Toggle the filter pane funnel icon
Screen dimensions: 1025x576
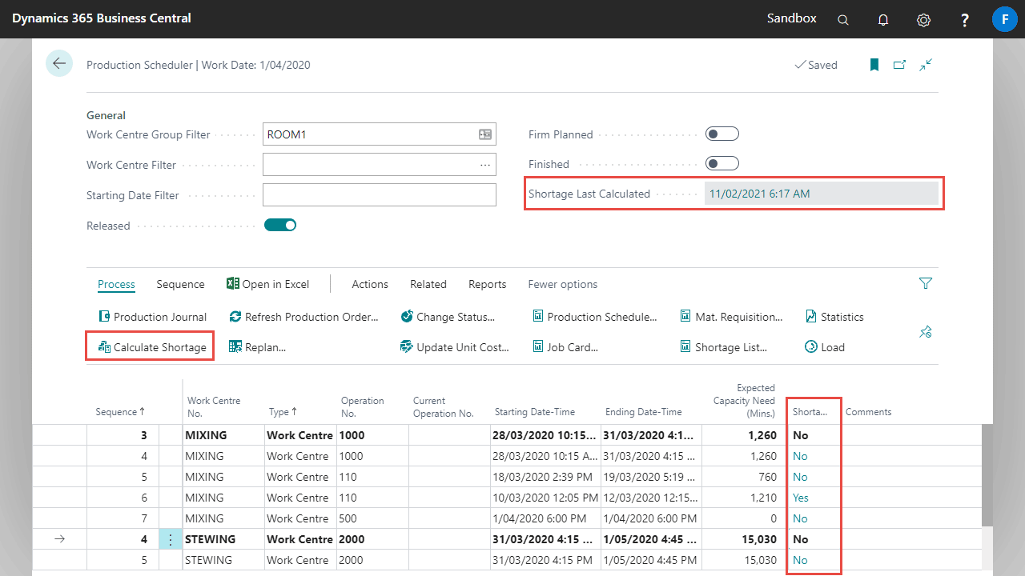[x=926, y=283]
